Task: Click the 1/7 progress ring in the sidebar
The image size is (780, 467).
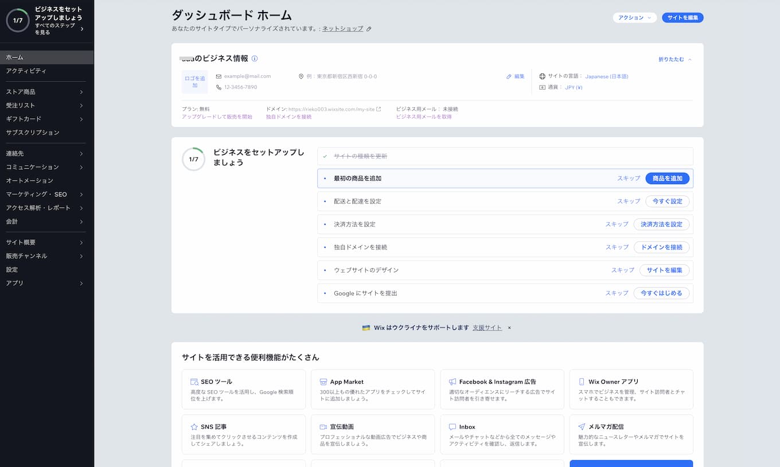Action: (x=18, y=21)
